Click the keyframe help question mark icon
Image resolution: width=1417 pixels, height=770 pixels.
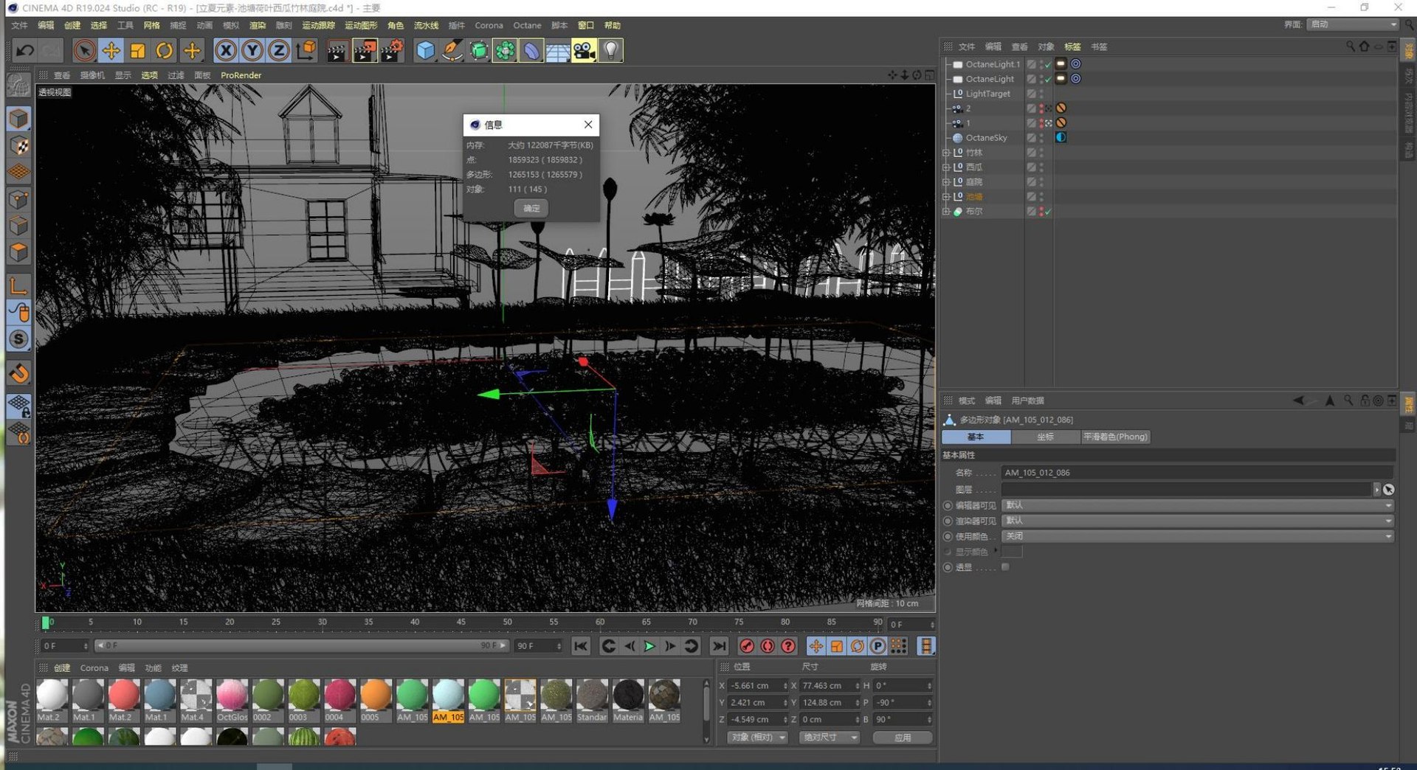pos(788,646)
